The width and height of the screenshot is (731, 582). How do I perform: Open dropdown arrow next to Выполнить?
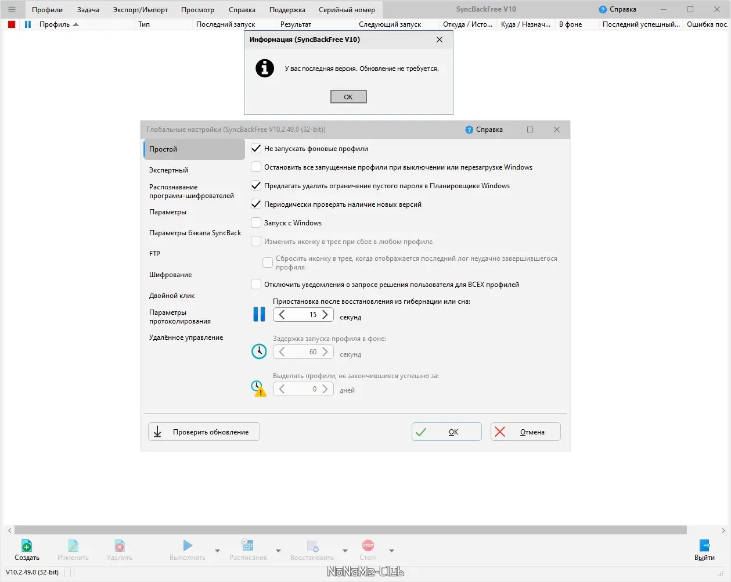218,551
